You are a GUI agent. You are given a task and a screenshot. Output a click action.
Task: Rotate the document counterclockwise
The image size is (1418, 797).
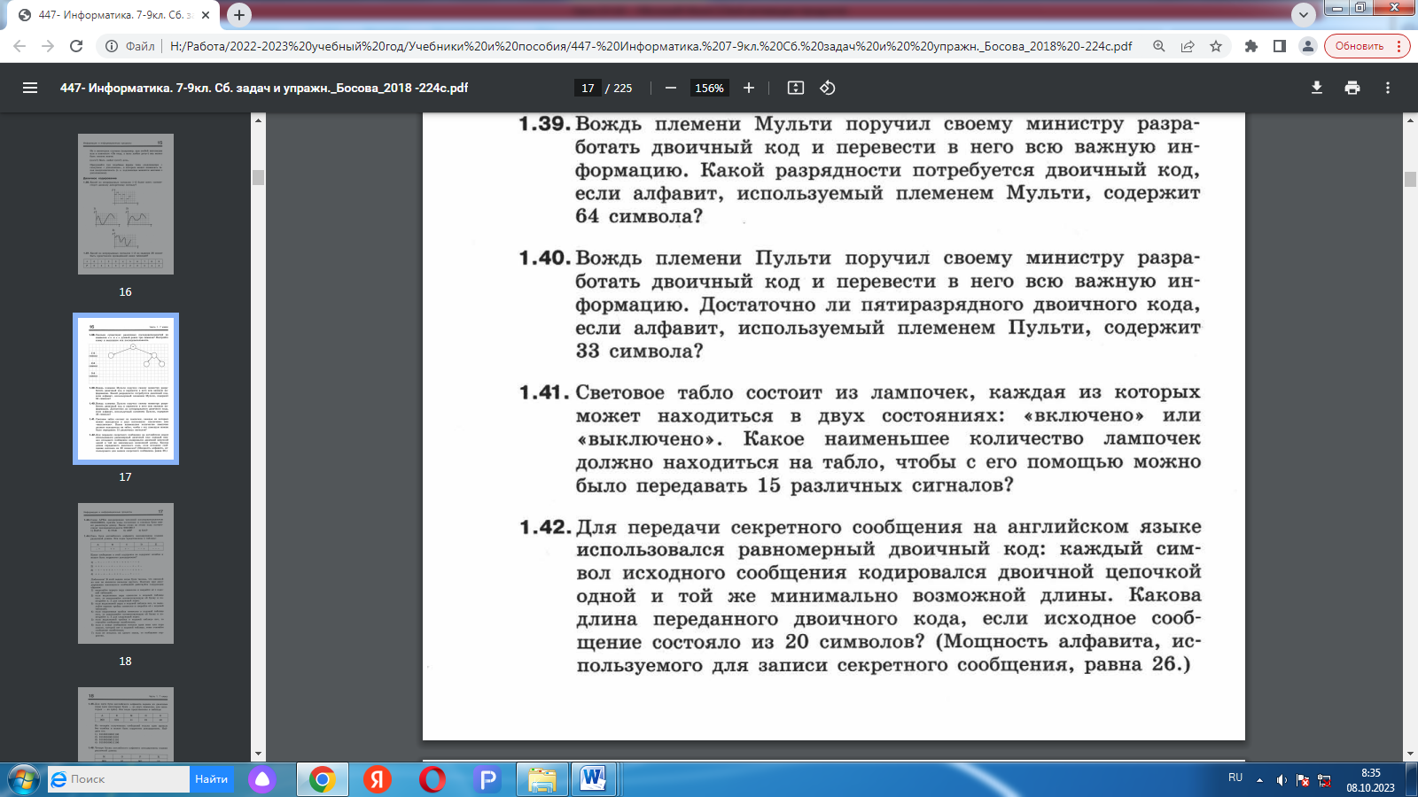click(828, 88)
